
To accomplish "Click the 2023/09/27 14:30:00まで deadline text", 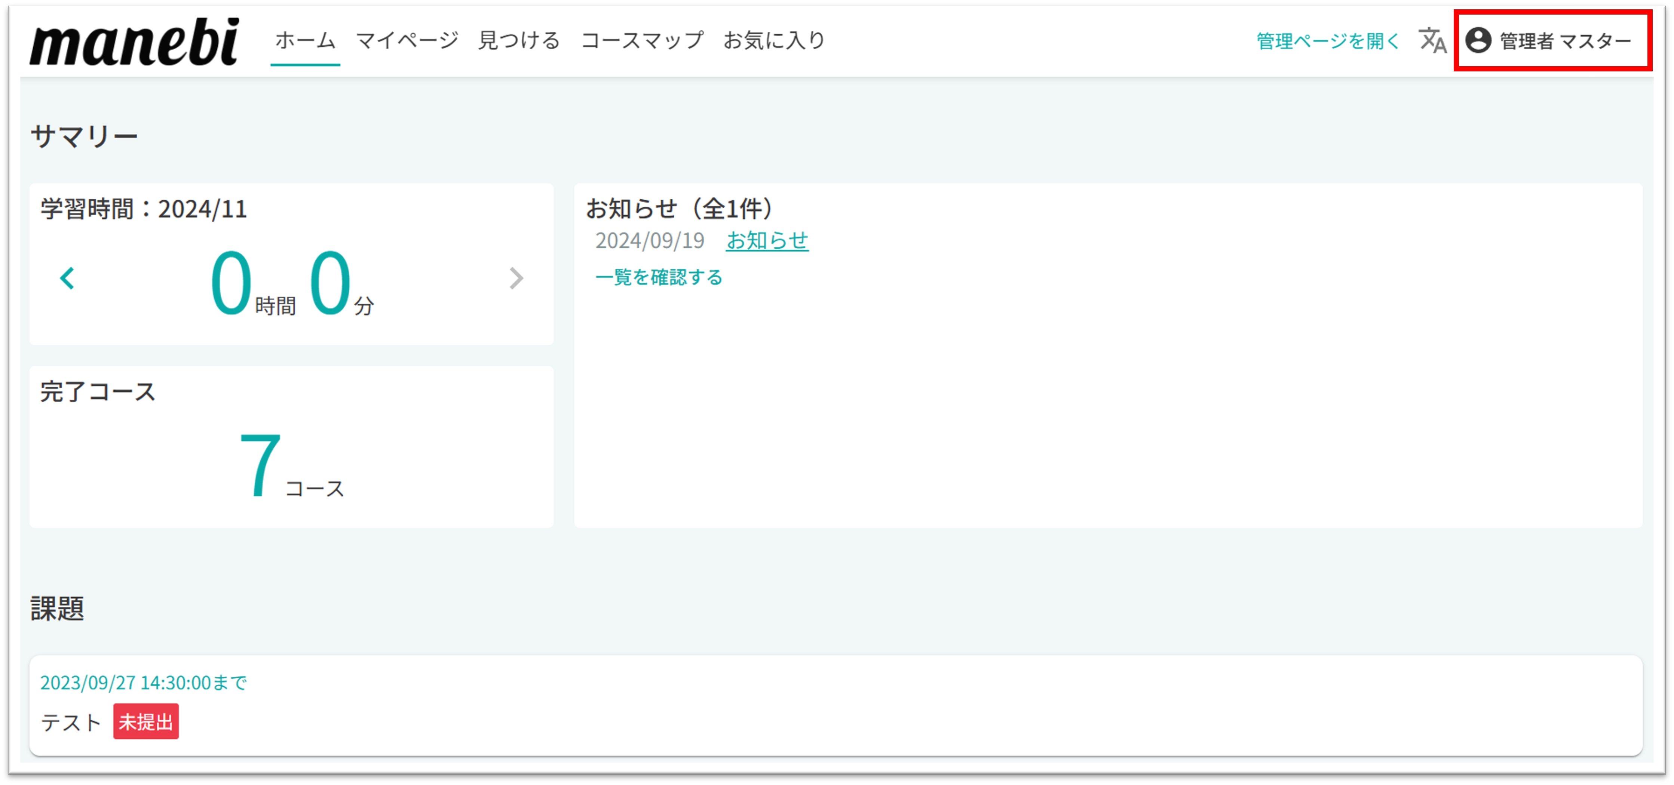I will coord(144,683).
